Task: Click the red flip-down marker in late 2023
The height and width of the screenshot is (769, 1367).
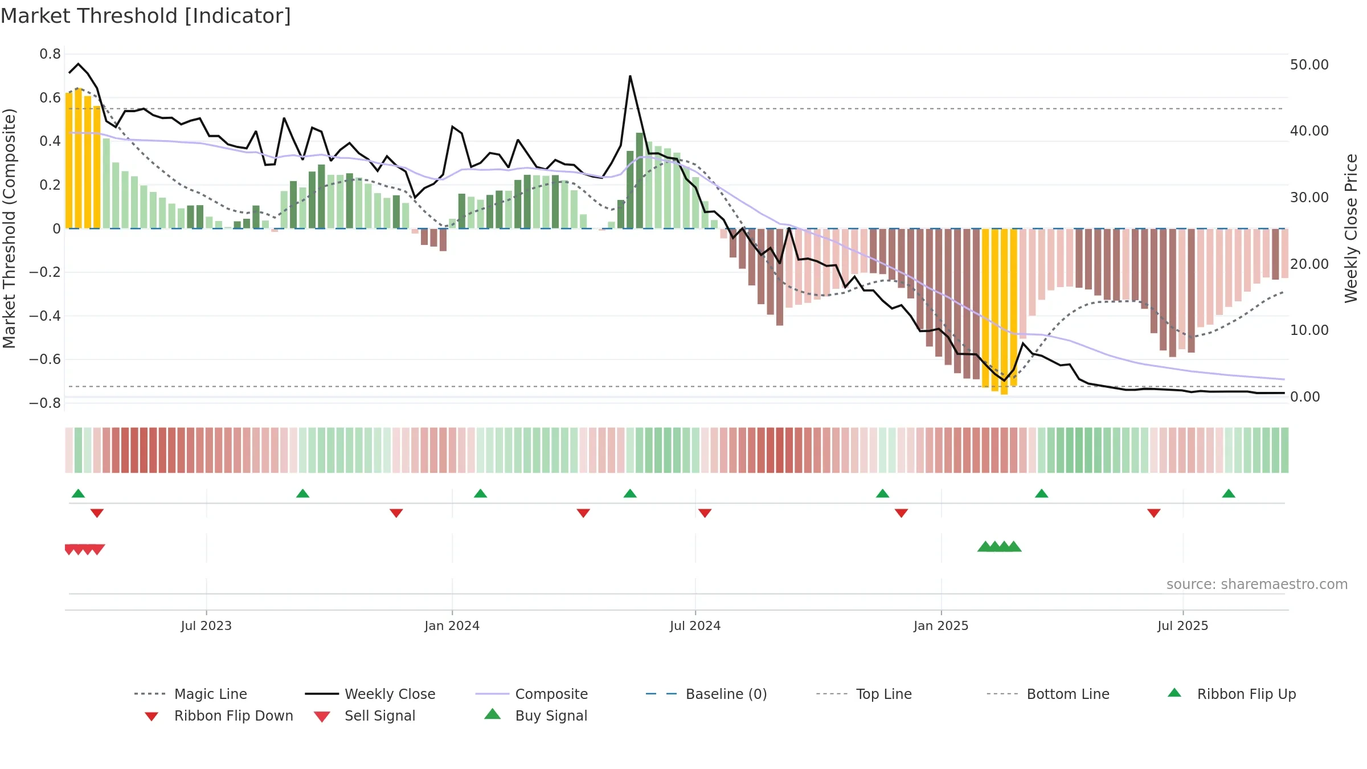Action: (396, 513)
